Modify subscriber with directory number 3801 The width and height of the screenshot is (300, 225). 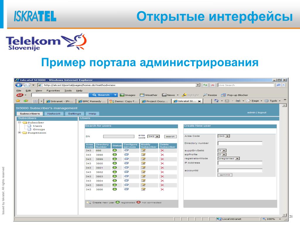pyautogui.click(x=143, y=168)
